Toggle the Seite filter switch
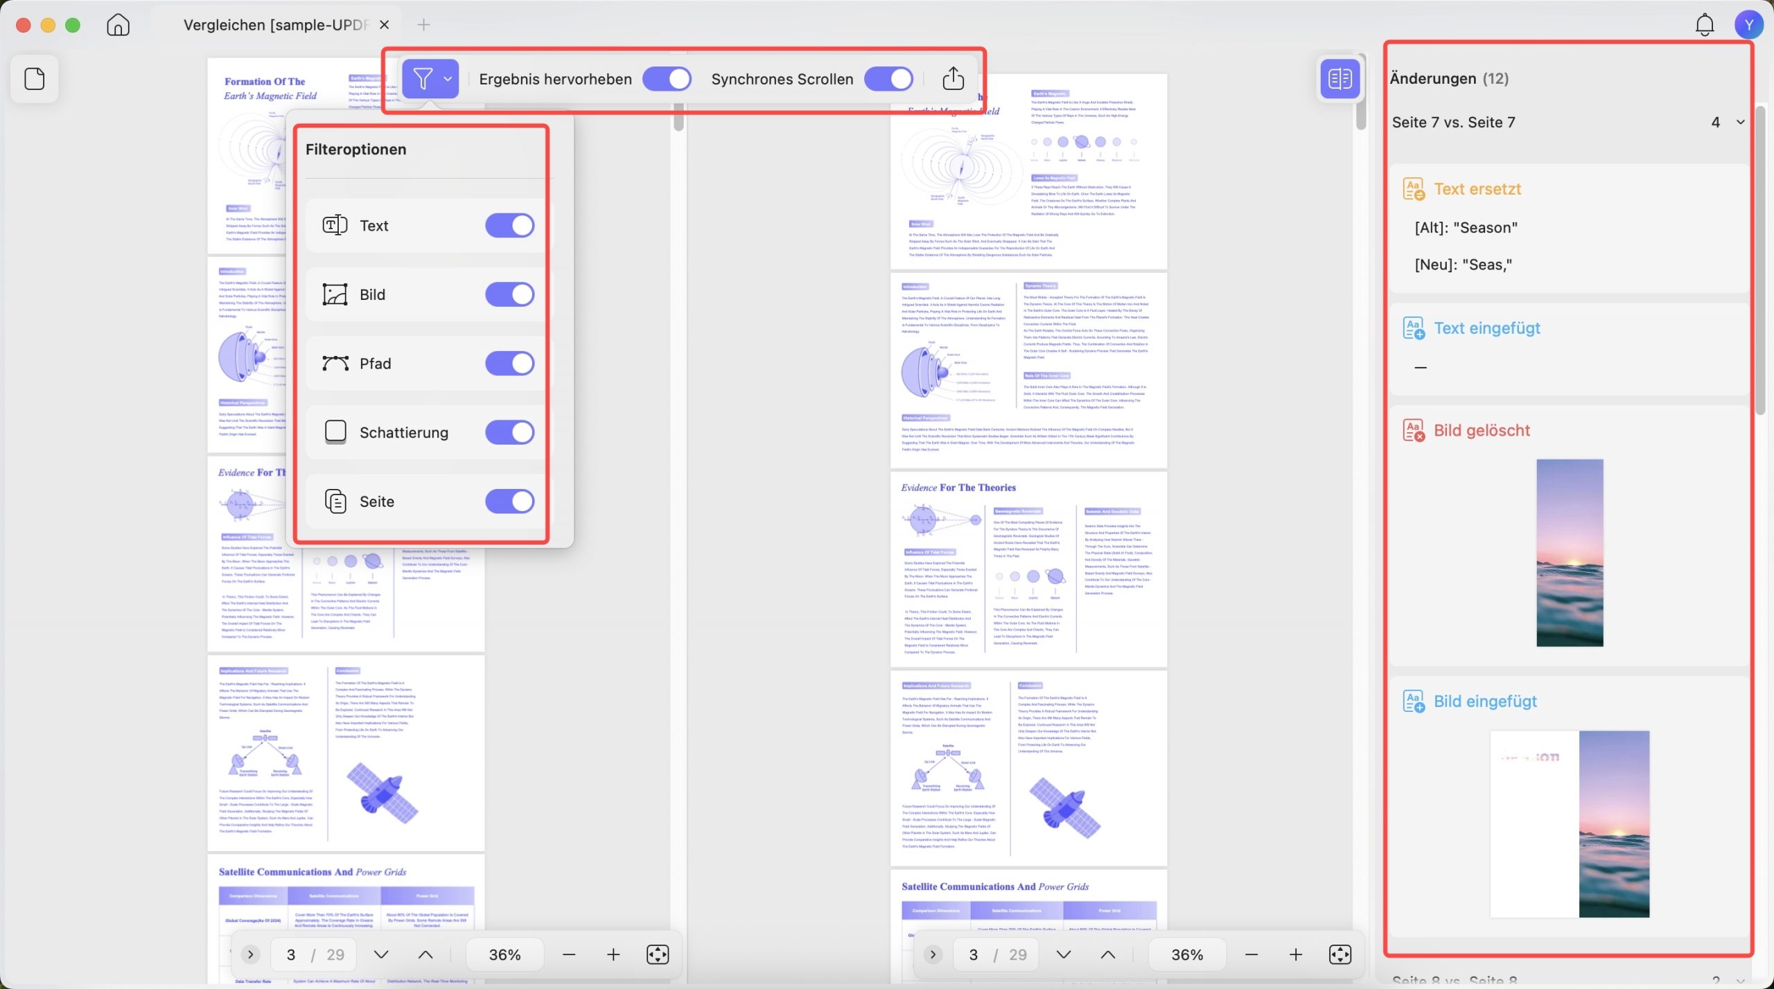Image resolution: width=1774 pixels, height=989 pixels. click(509, 501)
